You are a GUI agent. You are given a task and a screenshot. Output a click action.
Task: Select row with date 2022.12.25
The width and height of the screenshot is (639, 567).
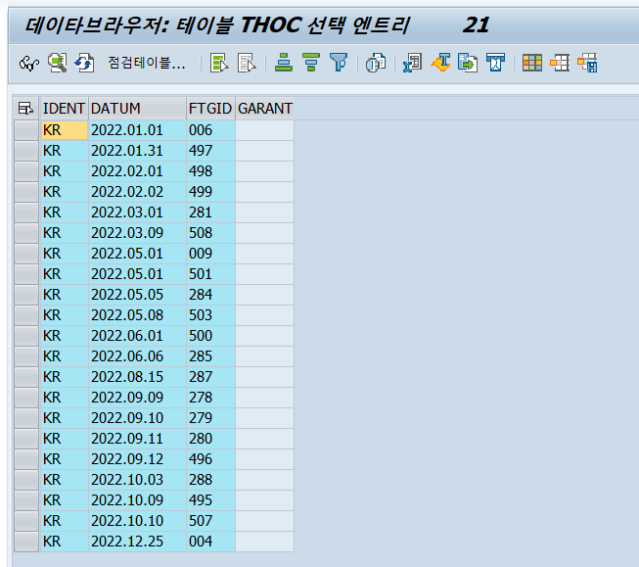[x=26, y=542]
